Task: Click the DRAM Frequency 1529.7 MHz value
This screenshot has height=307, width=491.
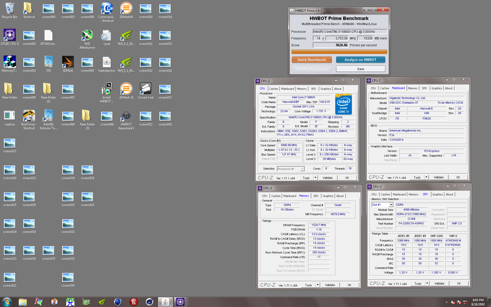Action: tap(319, 225)
